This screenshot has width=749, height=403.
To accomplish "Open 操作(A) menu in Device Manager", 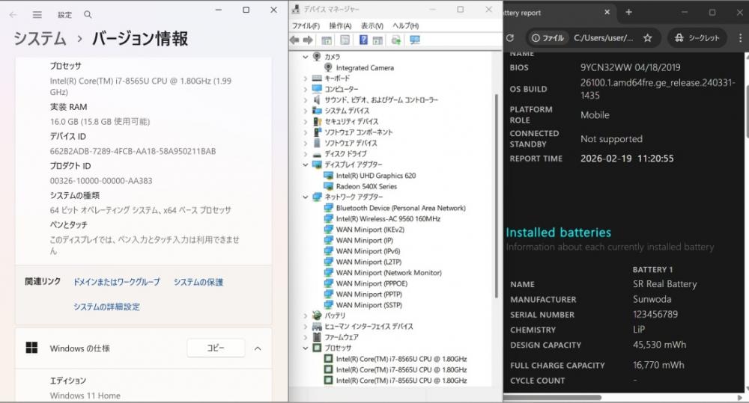I will (x=340, y=25).
